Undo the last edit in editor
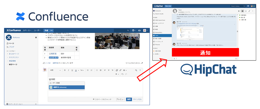 click(122, 74)
